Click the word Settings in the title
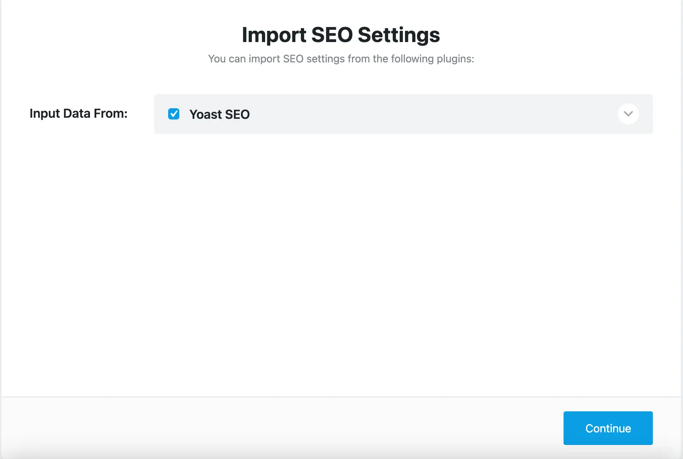Screen dimensions: 683x459 tap(398, 35)
